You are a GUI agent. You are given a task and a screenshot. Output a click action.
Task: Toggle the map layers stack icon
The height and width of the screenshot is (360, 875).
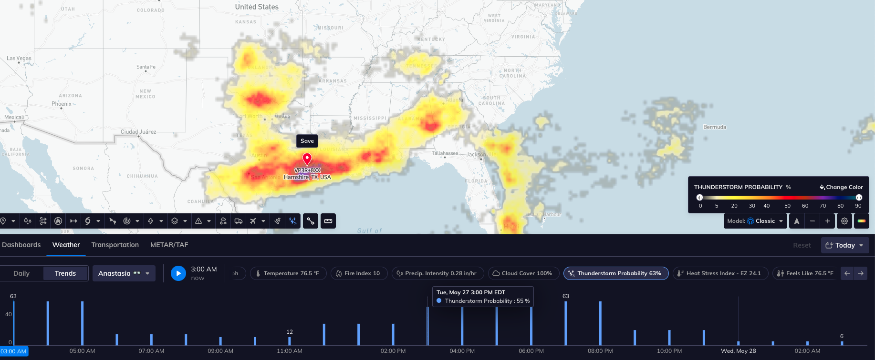[175, 221]
